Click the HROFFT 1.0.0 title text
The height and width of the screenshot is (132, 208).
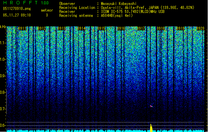[x=26, y=3]
